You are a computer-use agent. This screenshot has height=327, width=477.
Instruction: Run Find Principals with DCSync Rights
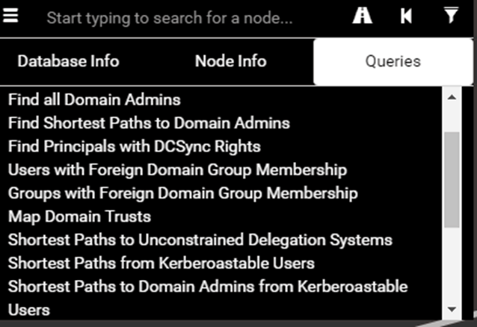(x=134, y=146)
